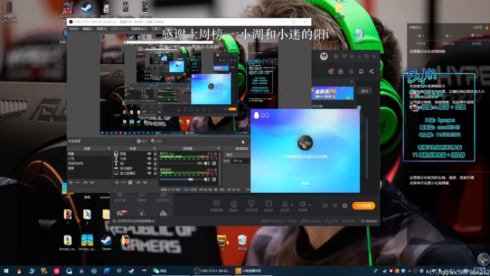Open OBS source 属性 properties button
The width and height of the screenshot is (490, 276).
(x=141, y=141)
